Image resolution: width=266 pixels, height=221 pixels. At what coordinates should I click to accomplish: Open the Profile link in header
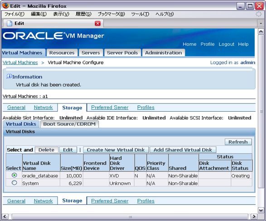click(208, 44)
